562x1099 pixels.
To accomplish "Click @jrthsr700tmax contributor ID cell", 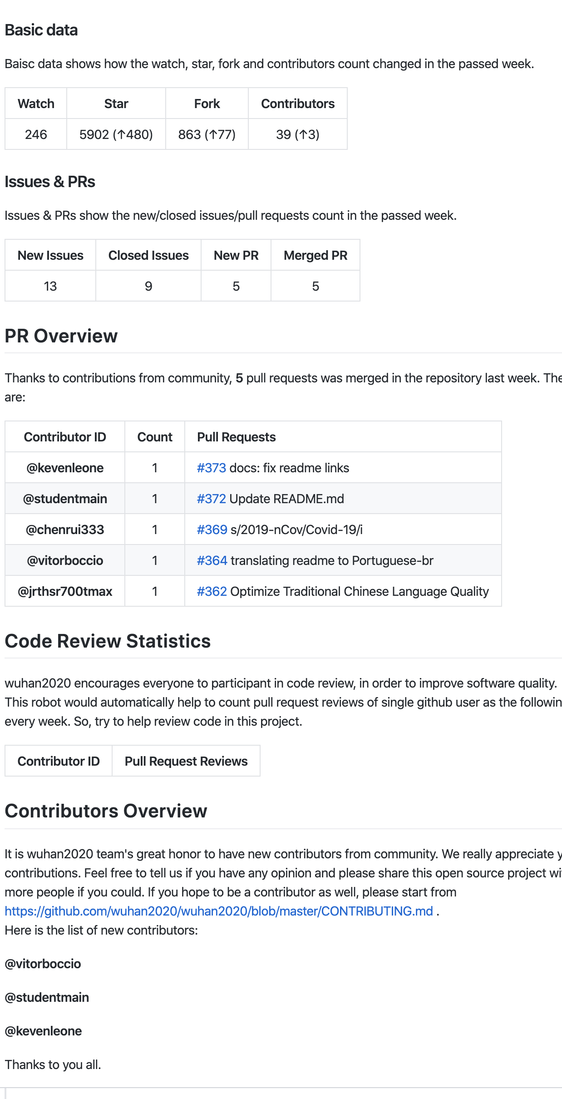I will 65,591.
